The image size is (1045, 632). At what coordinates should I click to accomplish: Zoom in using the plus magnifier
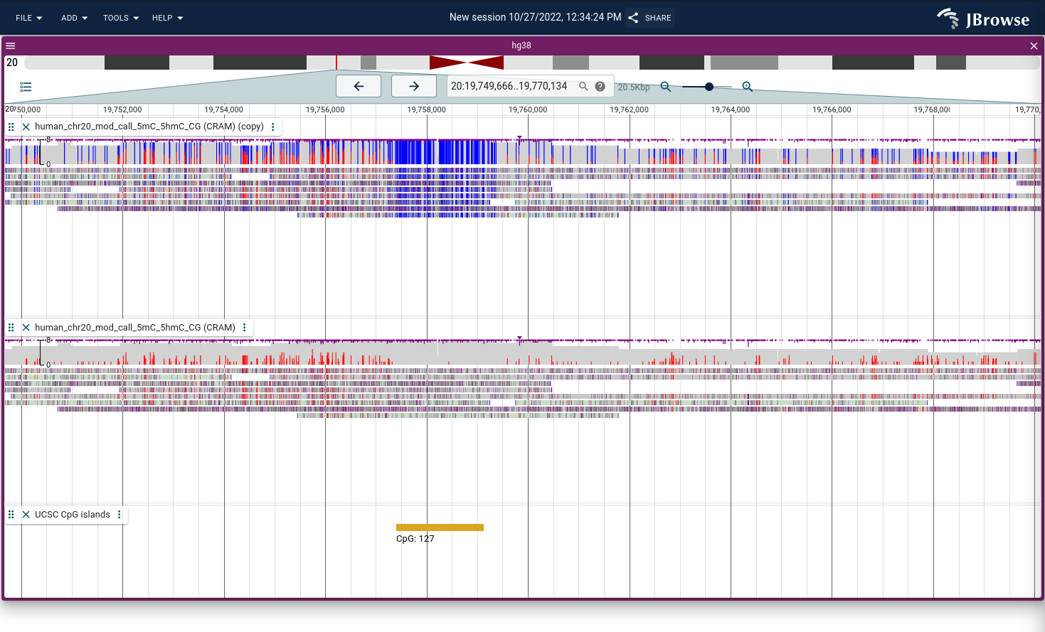(x=748, y=87)
